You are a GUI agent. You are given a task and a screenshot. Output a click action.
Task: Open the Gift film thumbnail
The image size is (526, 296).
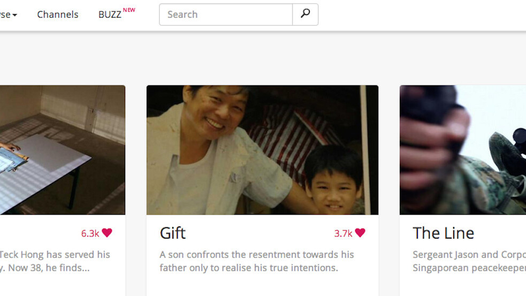262,150
